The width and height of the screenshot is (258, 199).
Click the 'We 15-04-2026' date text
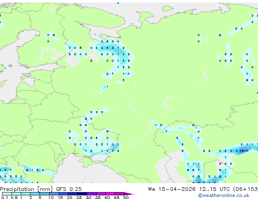tap(172, 189)
